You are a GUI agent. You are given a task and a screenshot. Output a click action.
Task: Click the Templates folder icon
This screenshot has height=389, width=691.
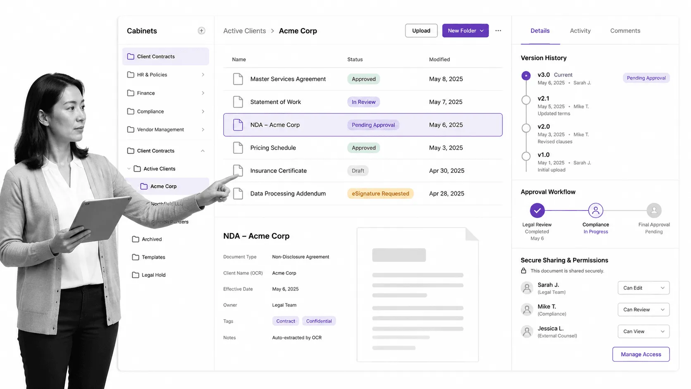136,257
